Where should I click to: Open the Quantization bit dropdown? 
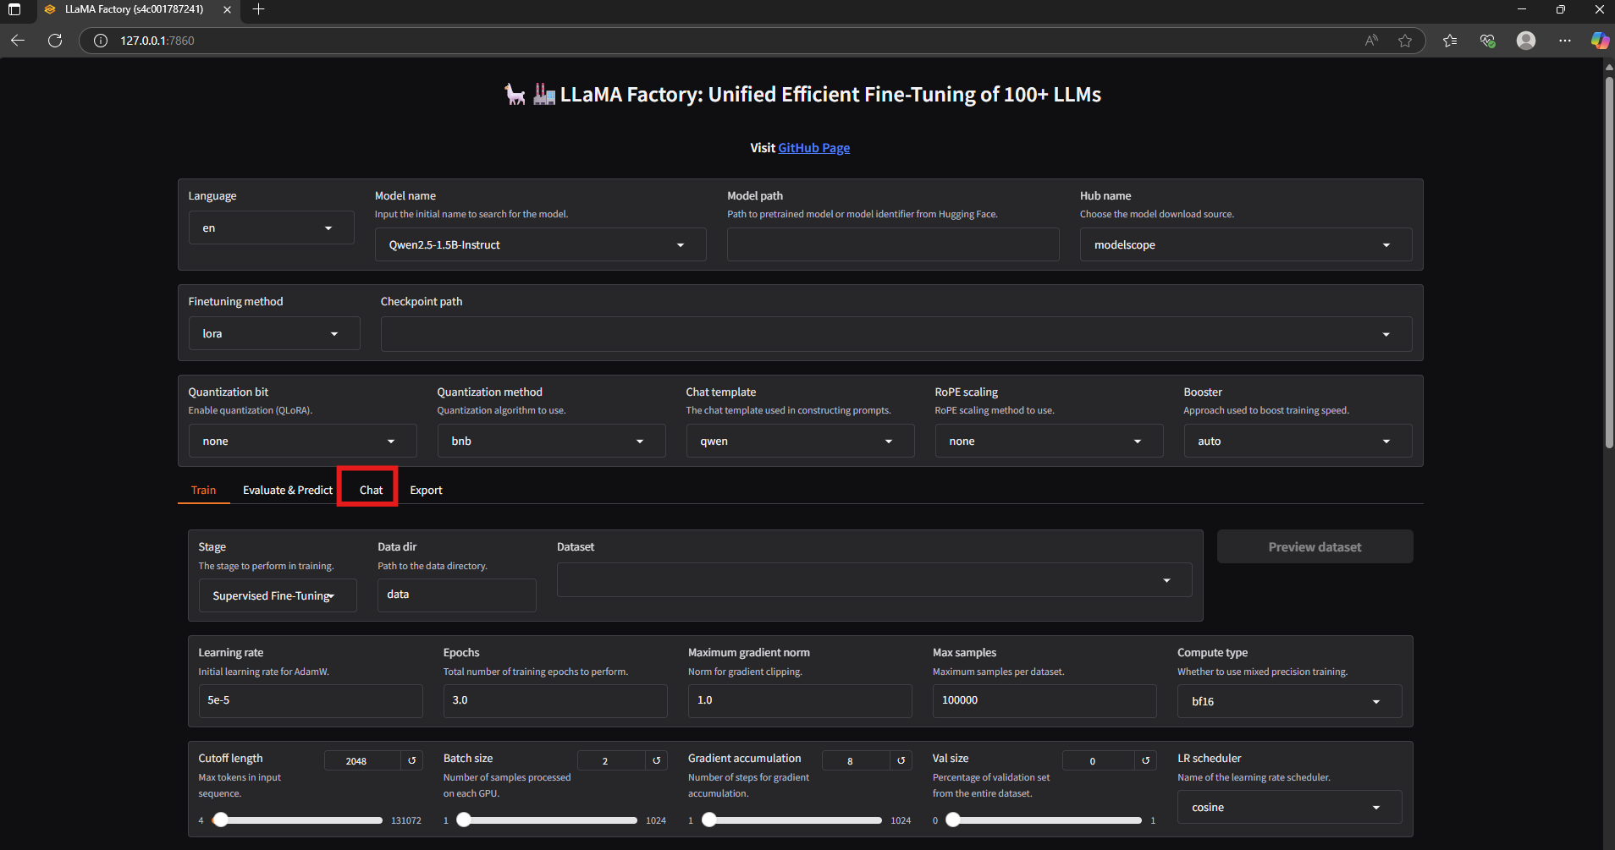pos(302,441)
